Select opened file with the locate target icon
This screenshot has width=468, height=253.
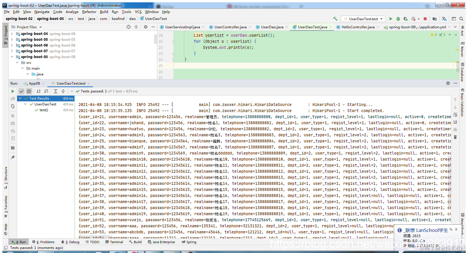(x=129, y=27)
